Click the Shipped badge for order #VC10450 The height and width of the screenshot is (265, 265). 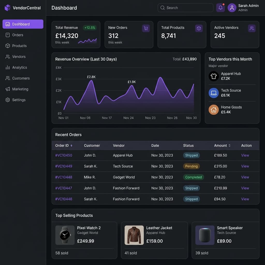191,155
